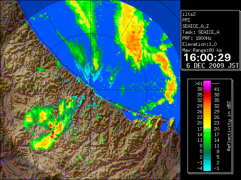Image resolution: width=241 pixels, height=180 pixels.
Task: Click the magenta >41 dBZ legend swatch
Action: coord(207,83)
